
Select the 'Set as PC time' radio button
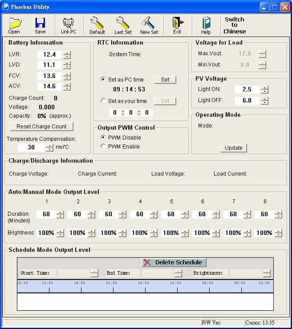(104, 80)
